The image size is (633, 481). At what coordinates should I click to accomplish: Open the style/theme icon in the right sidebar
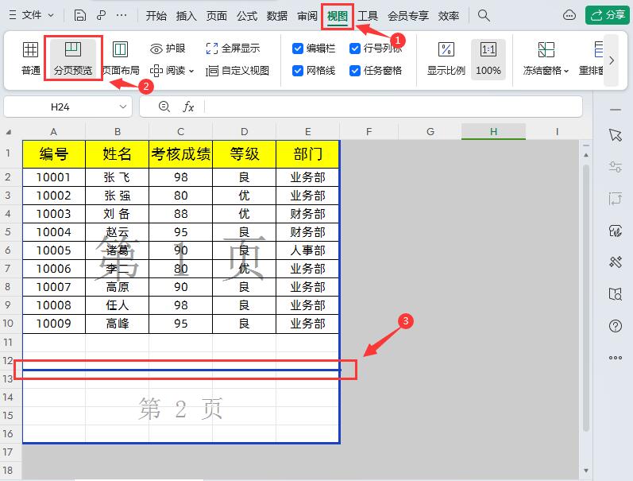(616, 231)
